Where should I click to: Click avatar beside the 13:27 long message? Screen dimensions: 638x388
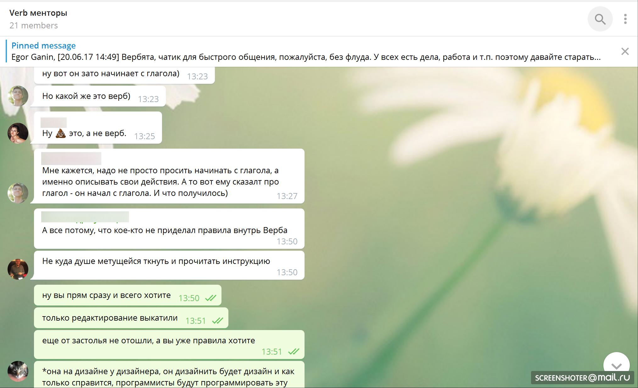pyautogui.click(x=18, y=193)
